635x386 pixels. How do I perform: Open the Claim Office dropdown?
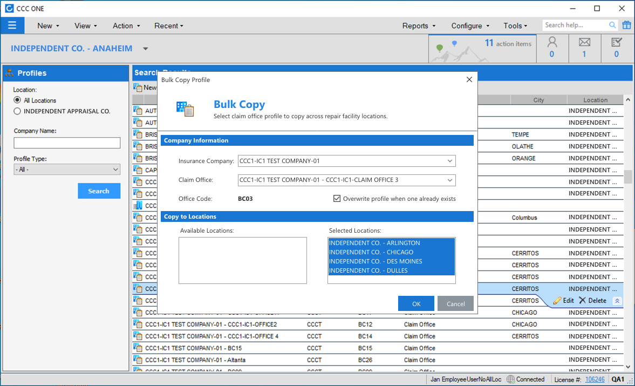449,180
